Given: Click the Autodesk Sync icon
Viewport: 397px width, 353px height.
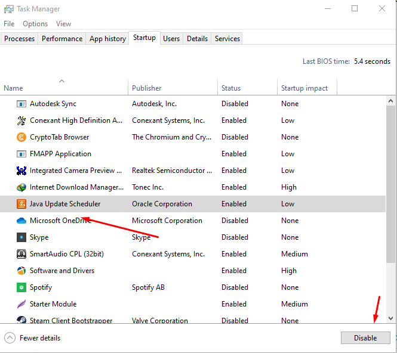Looking at the screenshot, I should (x=21, y=104).
